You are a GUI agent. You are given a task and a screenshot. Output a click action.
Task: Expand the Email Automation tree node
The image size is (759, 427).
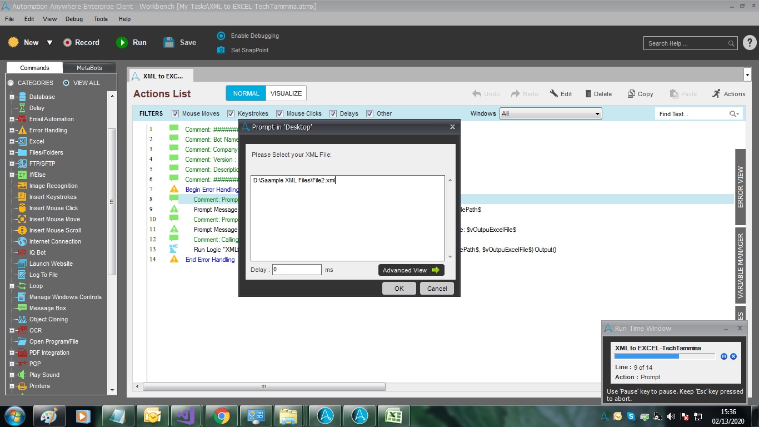[x=12, y=119]
